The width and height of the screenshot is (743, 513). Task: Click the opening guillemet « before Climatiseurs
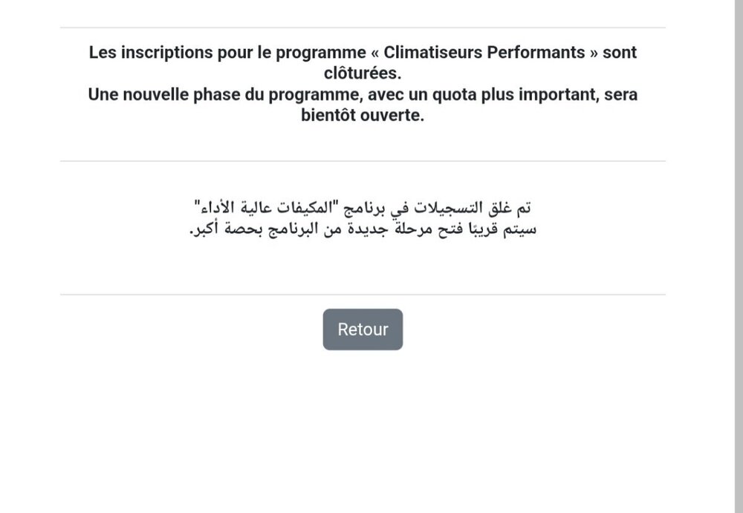(374, 53)
